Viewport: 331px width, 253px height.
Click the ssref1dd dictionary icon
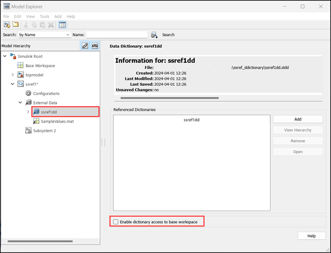point(36,112)
